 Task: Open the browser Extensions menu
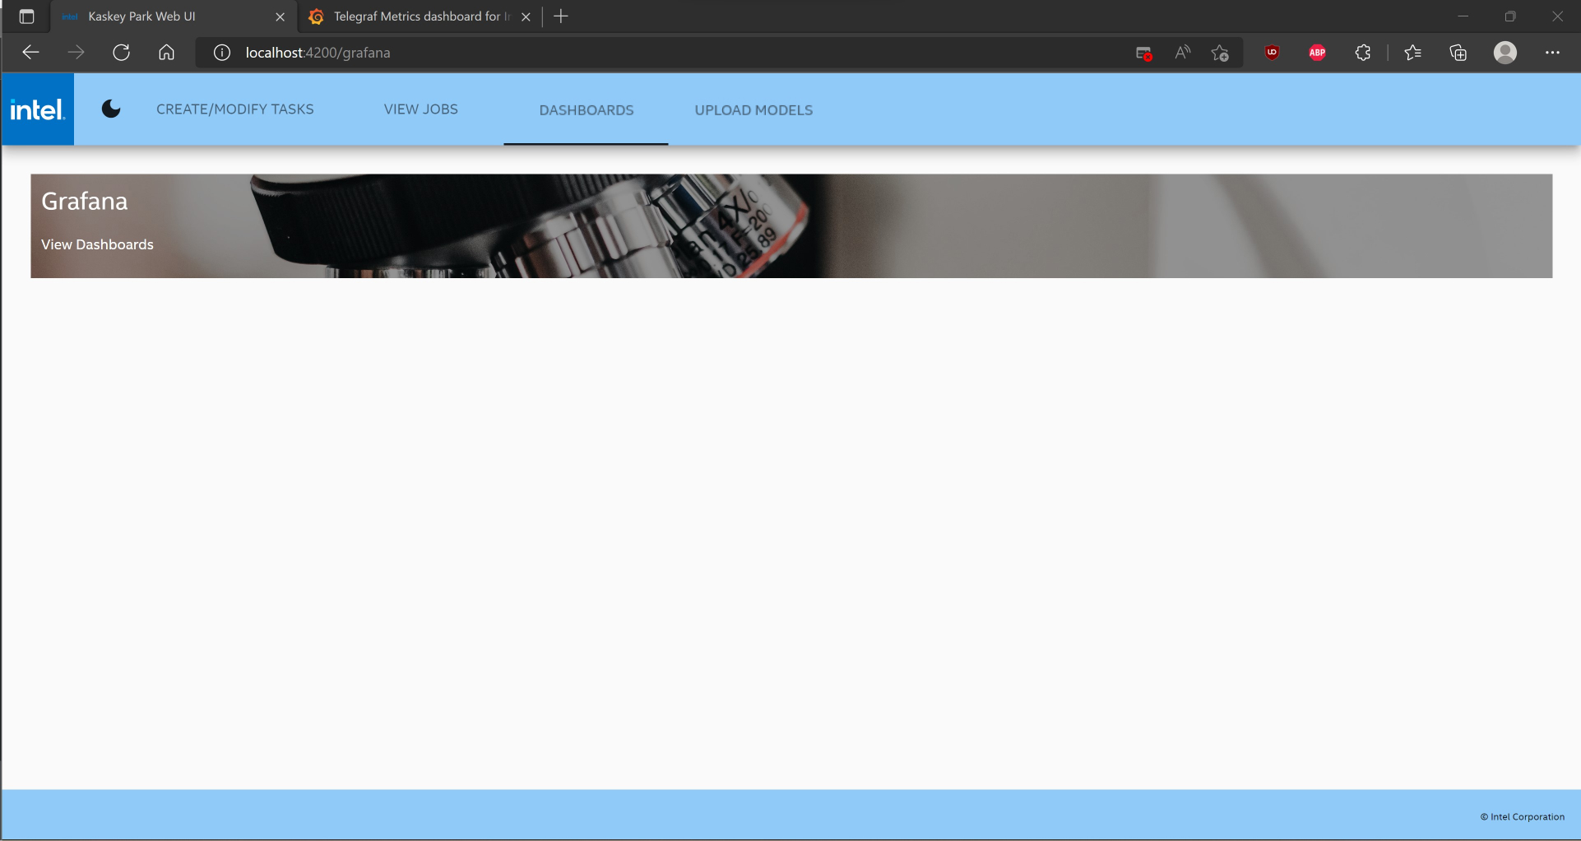tap(1362, 53)
